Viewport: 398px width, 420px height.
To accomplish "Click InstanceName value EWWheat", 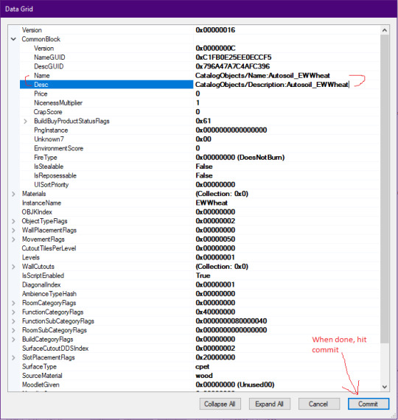I will point(212,203).
